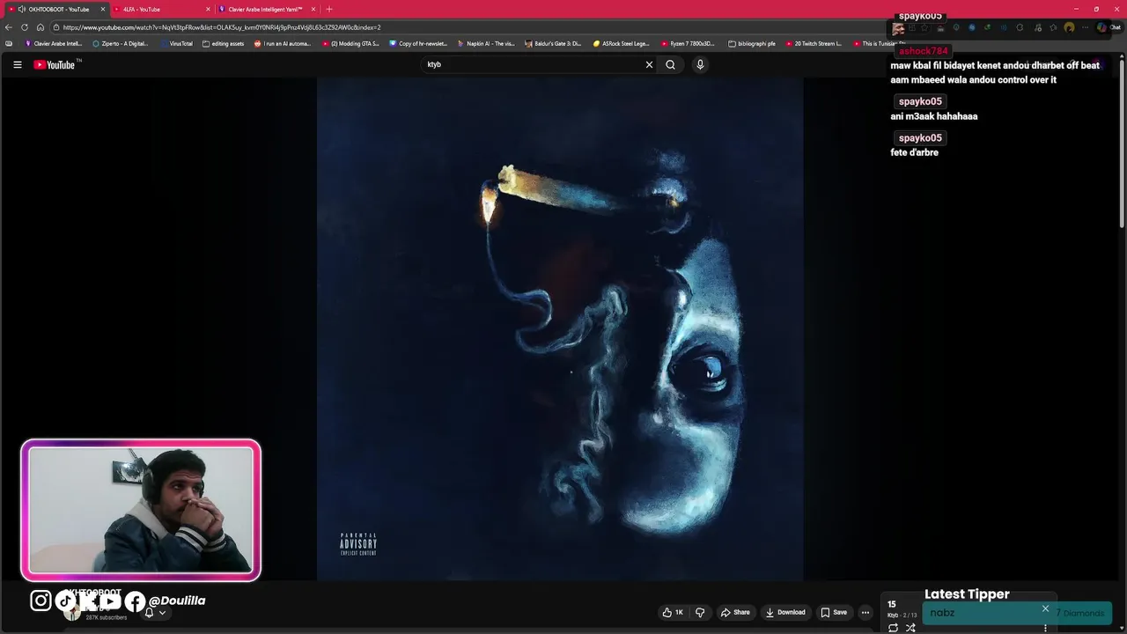1127x634 pixels.
Task: Open the Clavier Arabe Intell... bookmark
Action: point(54,43)
